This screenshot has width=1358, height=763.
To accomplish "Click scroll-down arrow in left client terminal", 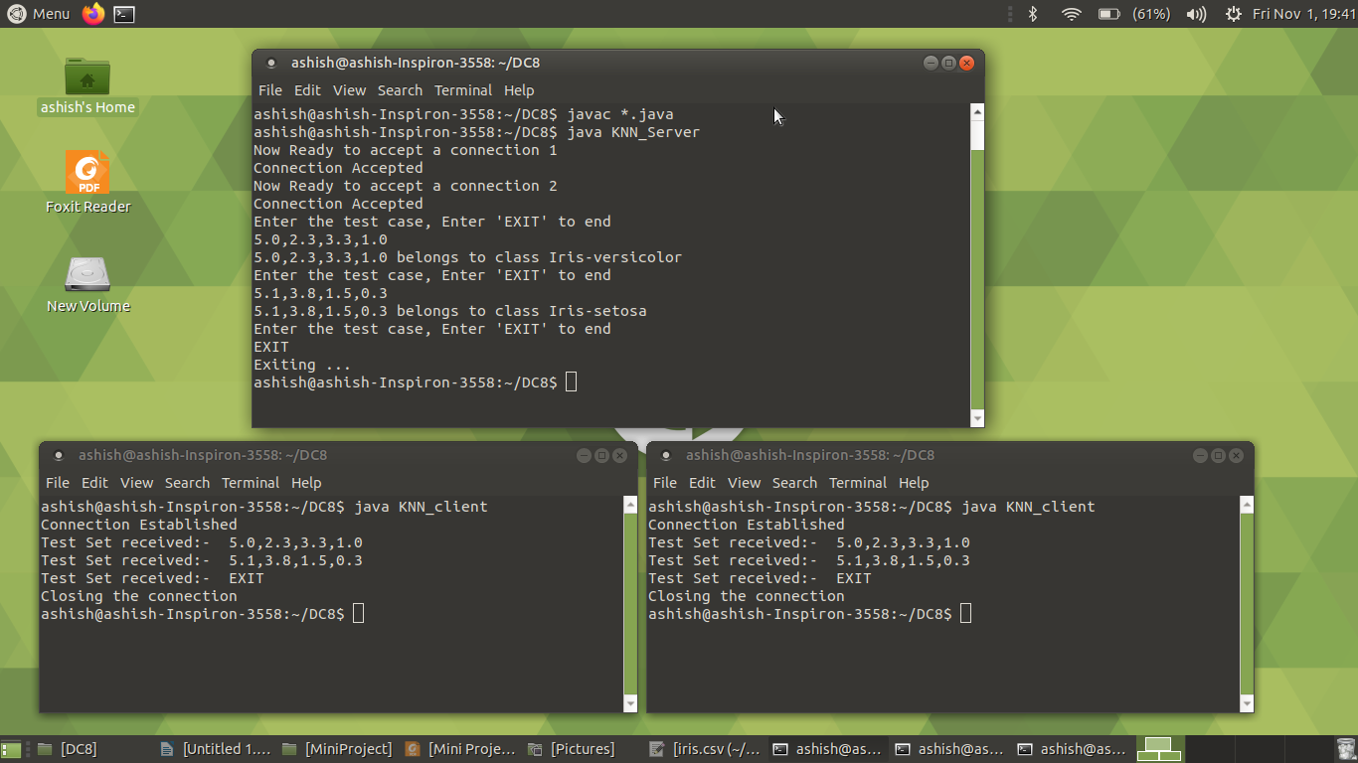I will click(x=630, y=703).
